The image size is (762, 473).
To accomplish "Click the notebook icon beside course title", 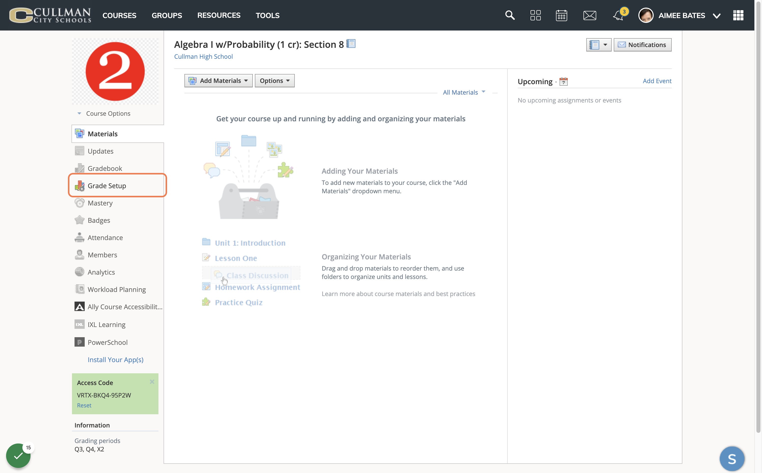I will pos(351,44).
